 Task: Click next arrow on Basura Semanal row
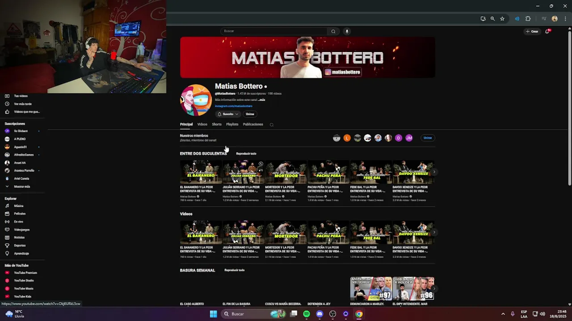pos(434,289)
